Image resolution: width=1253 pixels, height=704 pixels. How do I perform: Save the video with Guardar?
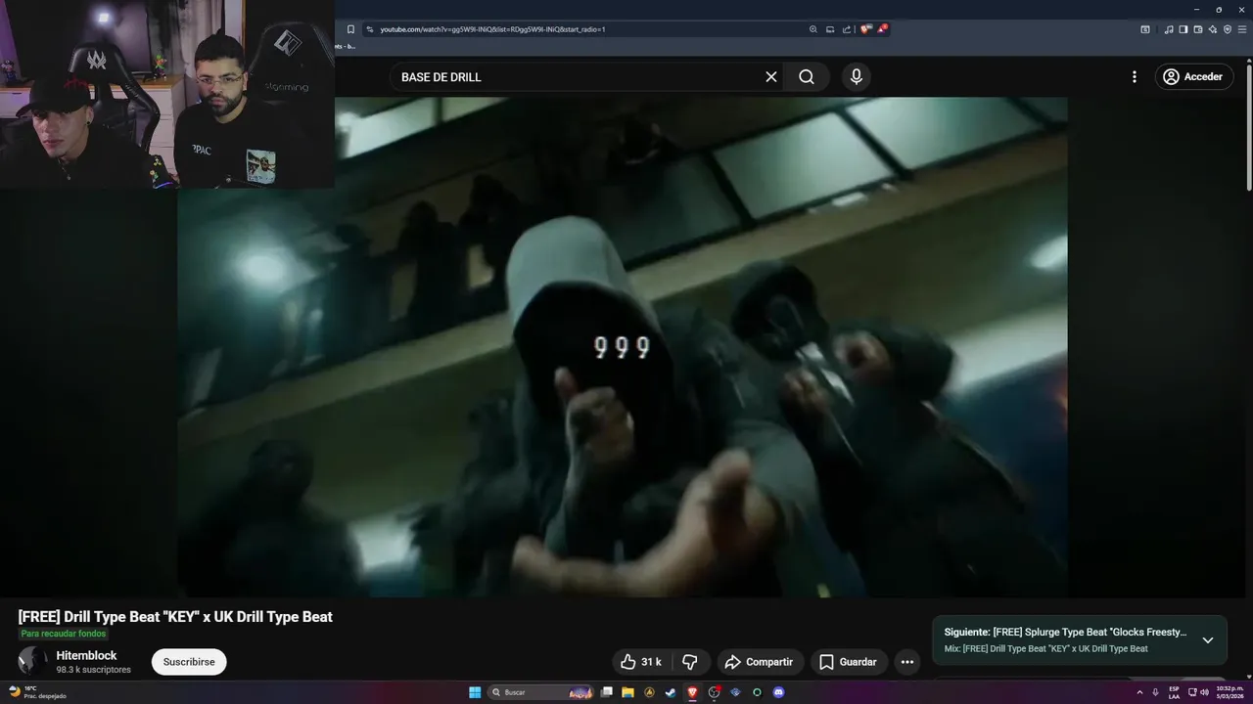(848, 662)
